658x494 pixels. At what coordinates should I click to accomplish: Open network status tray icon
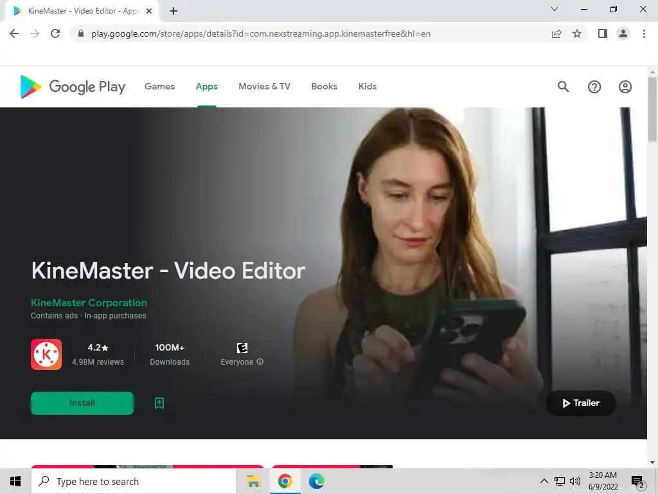point(560,481)
